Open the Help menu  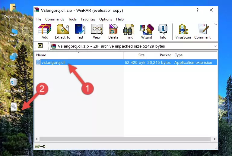pyautogui.click(x=120, y=19)
